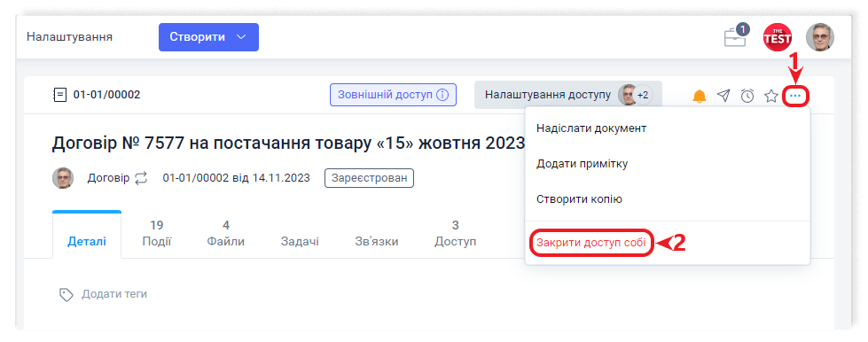Click the info icon in Зовнішній доступ

pyautogui.click(x=442, y=95)
